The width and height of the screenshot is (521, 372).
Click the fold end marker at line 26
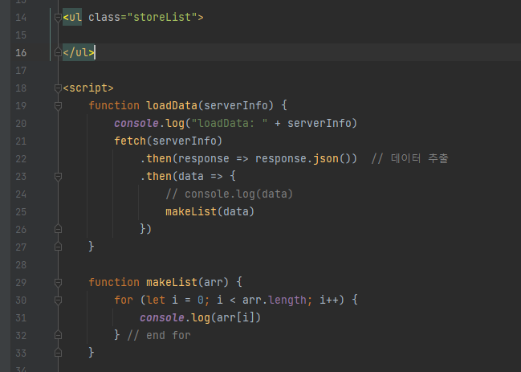click(x=58, y=229)
